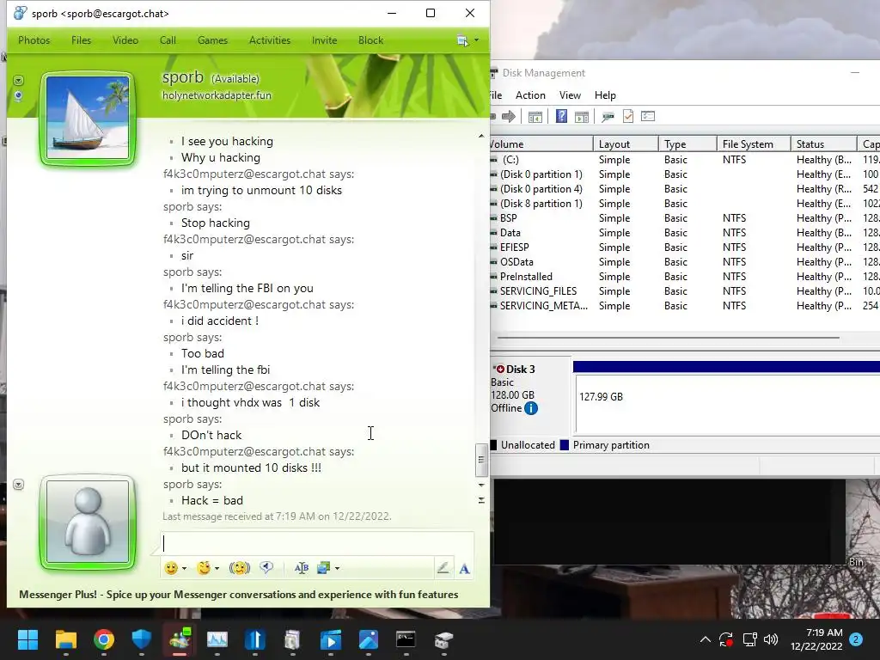Click the voice clip speech bubble icon
The image size is (880, 660).
click(266, 568)
